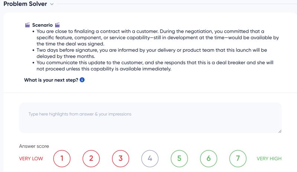Click the VERY LOW label

click(31, 159)
